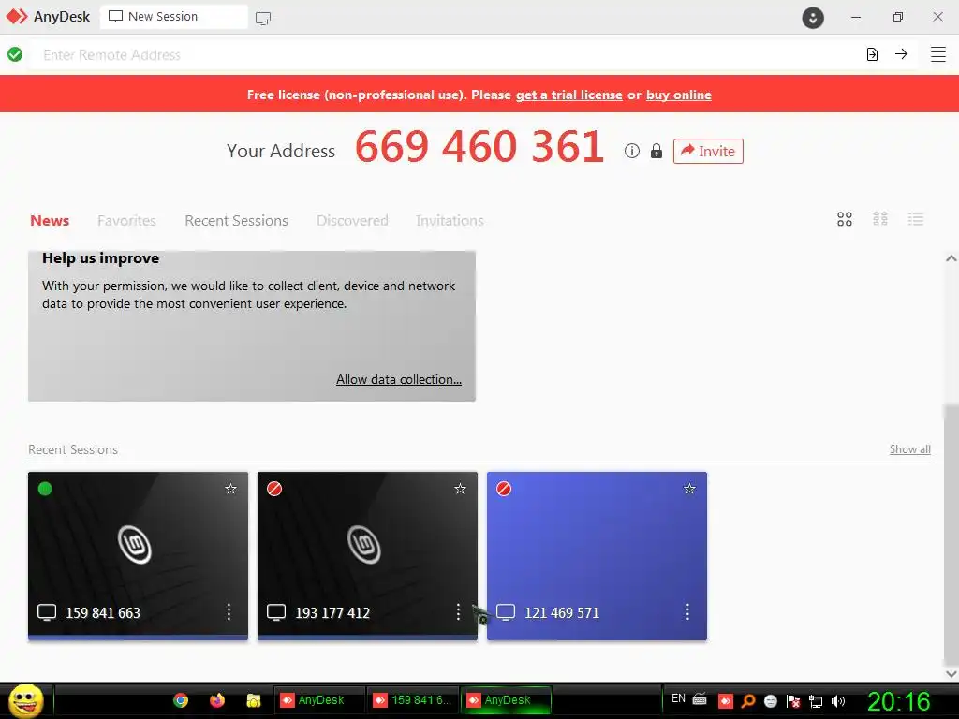The image size is (959, 719).
Task: Click the red offline indicator on 193 177 412
Action: pos(274,489)
